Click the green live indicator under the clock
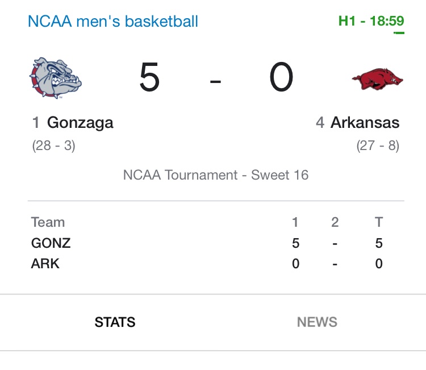The image size is (426, 370). click(x=399, y=33)
